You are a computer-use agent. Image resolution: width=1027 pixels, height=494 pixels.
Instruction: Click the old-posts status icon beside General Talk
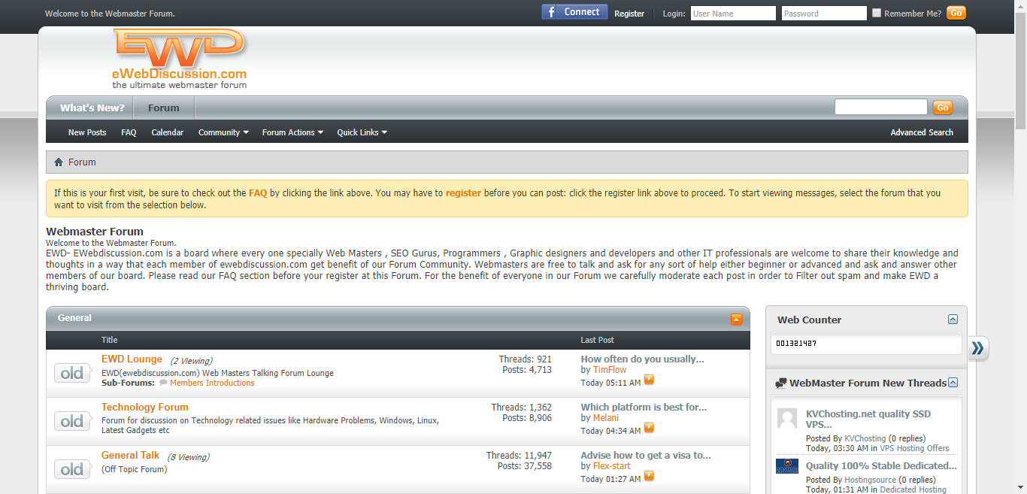point(72,469)
